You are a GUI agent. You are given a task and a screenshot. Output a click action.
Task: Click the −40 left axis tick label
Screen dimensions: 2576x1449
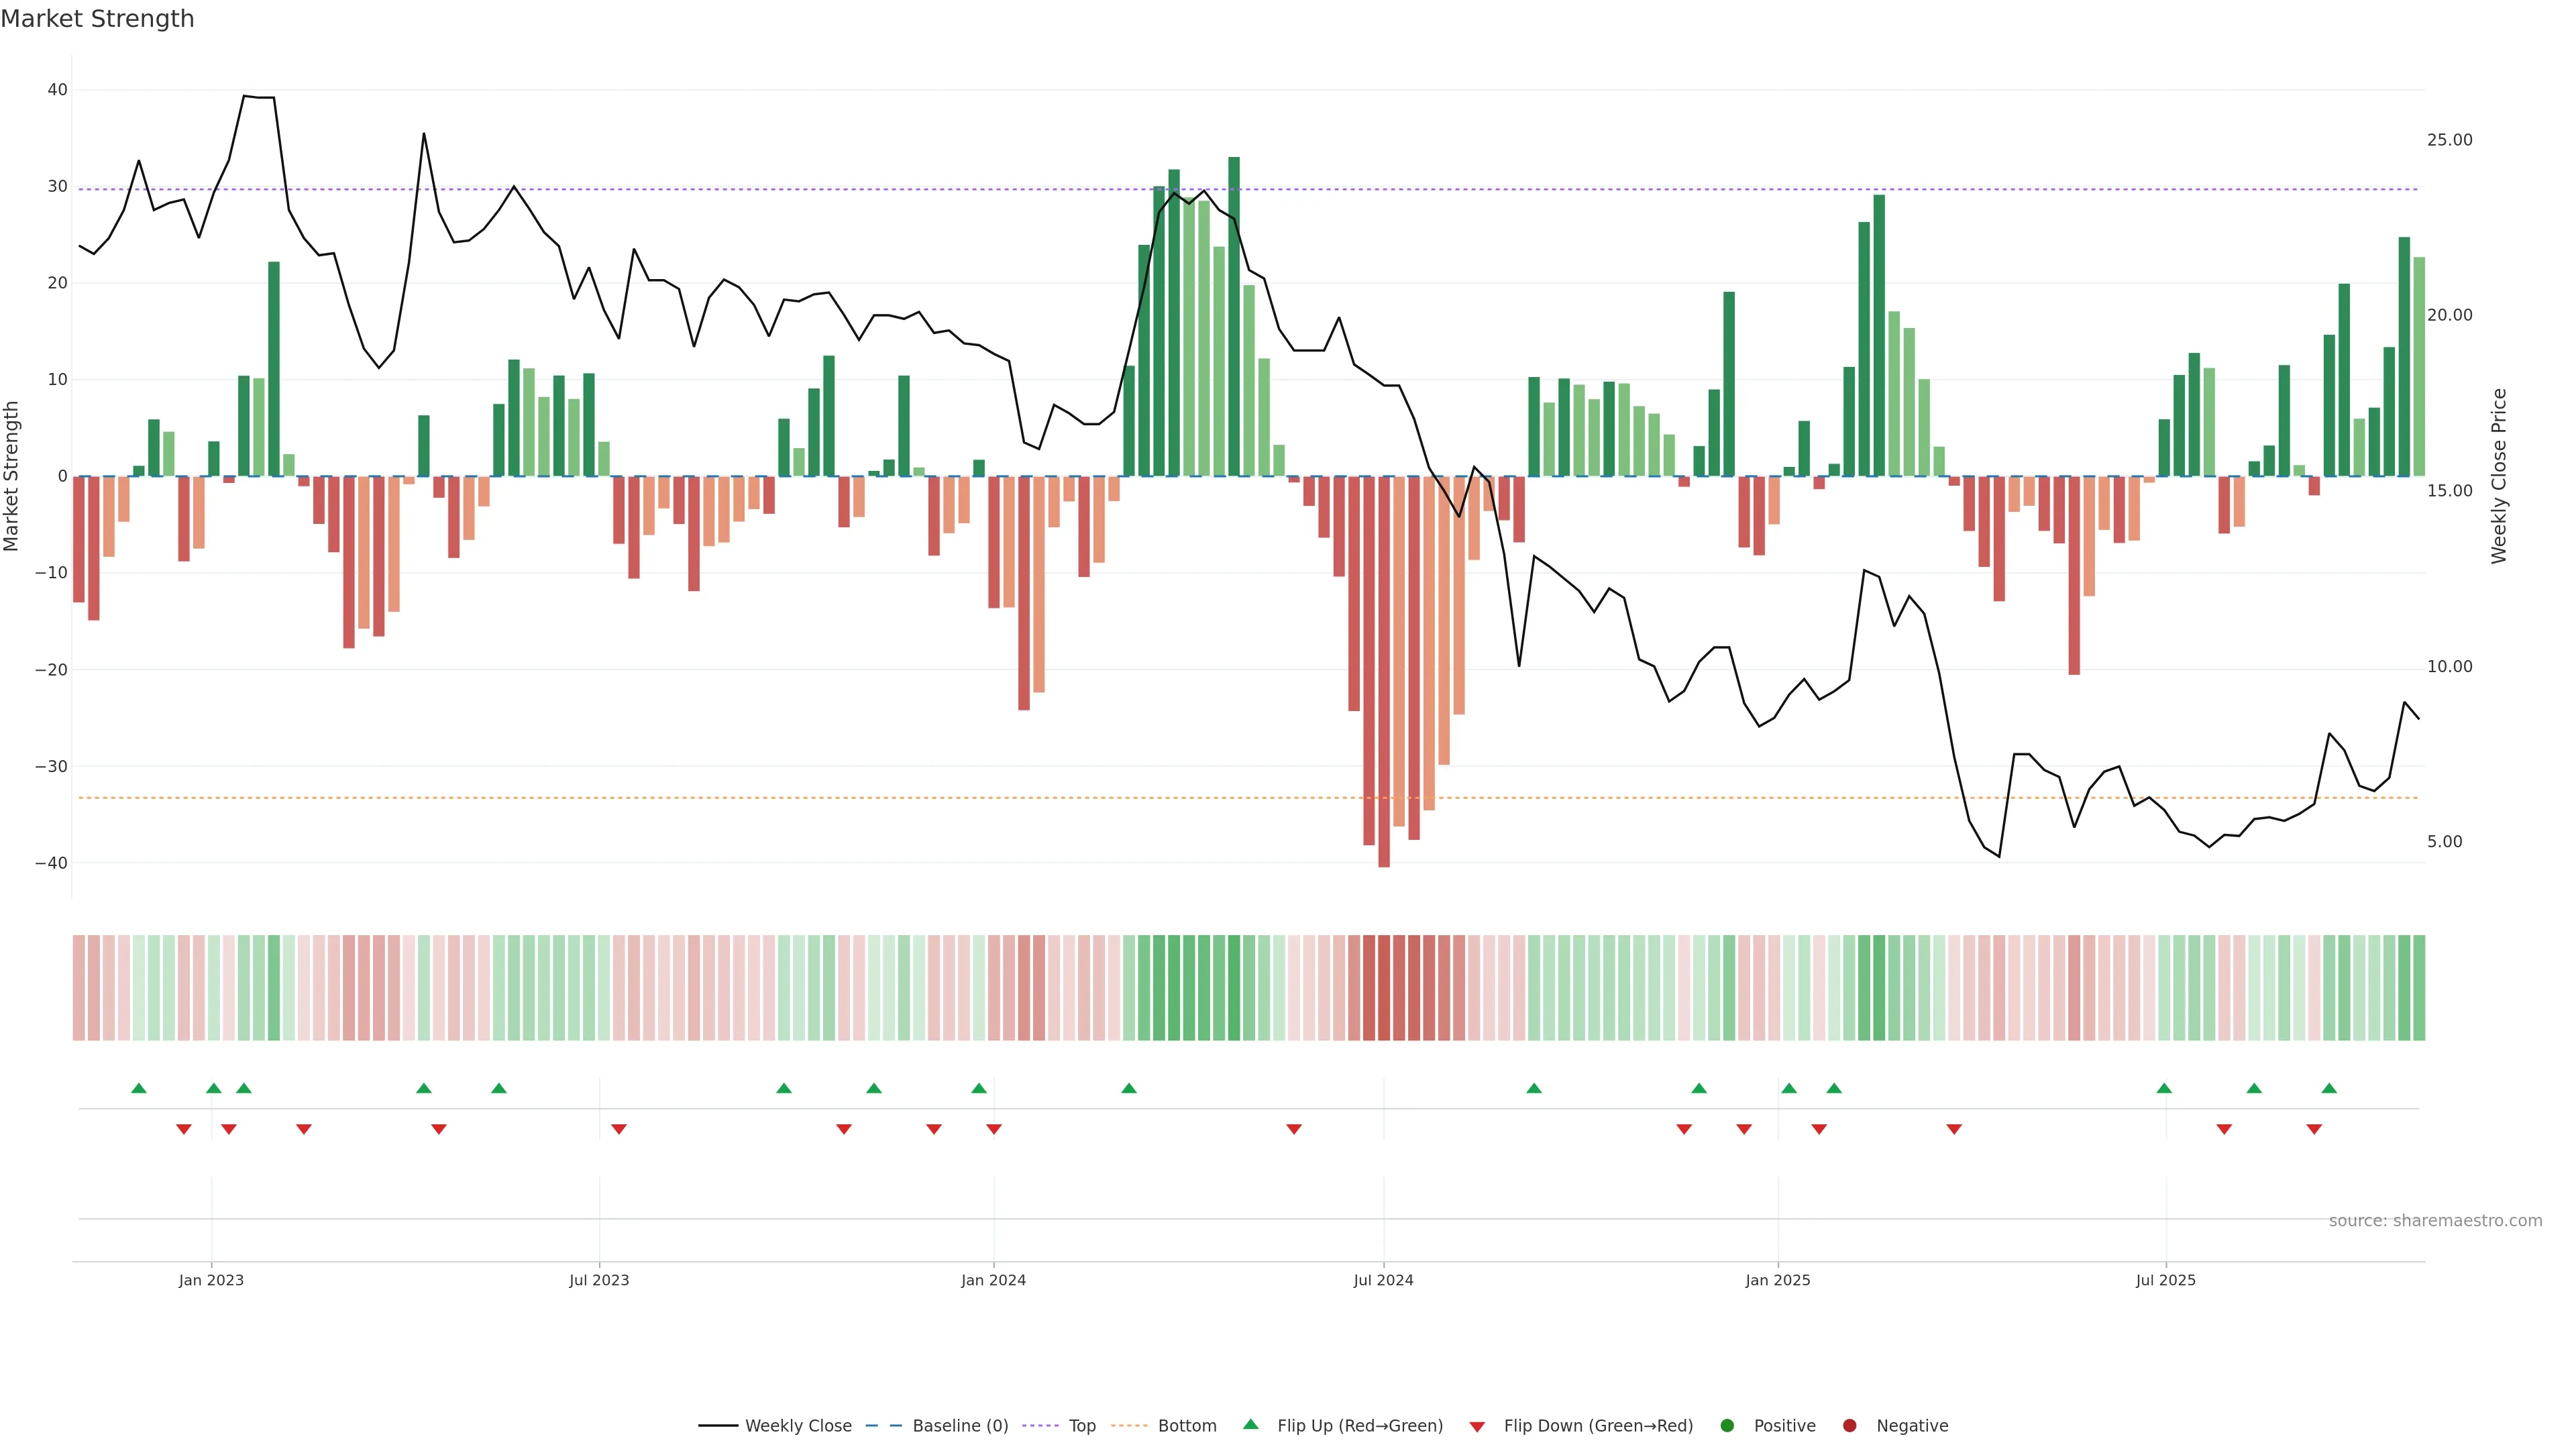(51, 863)
